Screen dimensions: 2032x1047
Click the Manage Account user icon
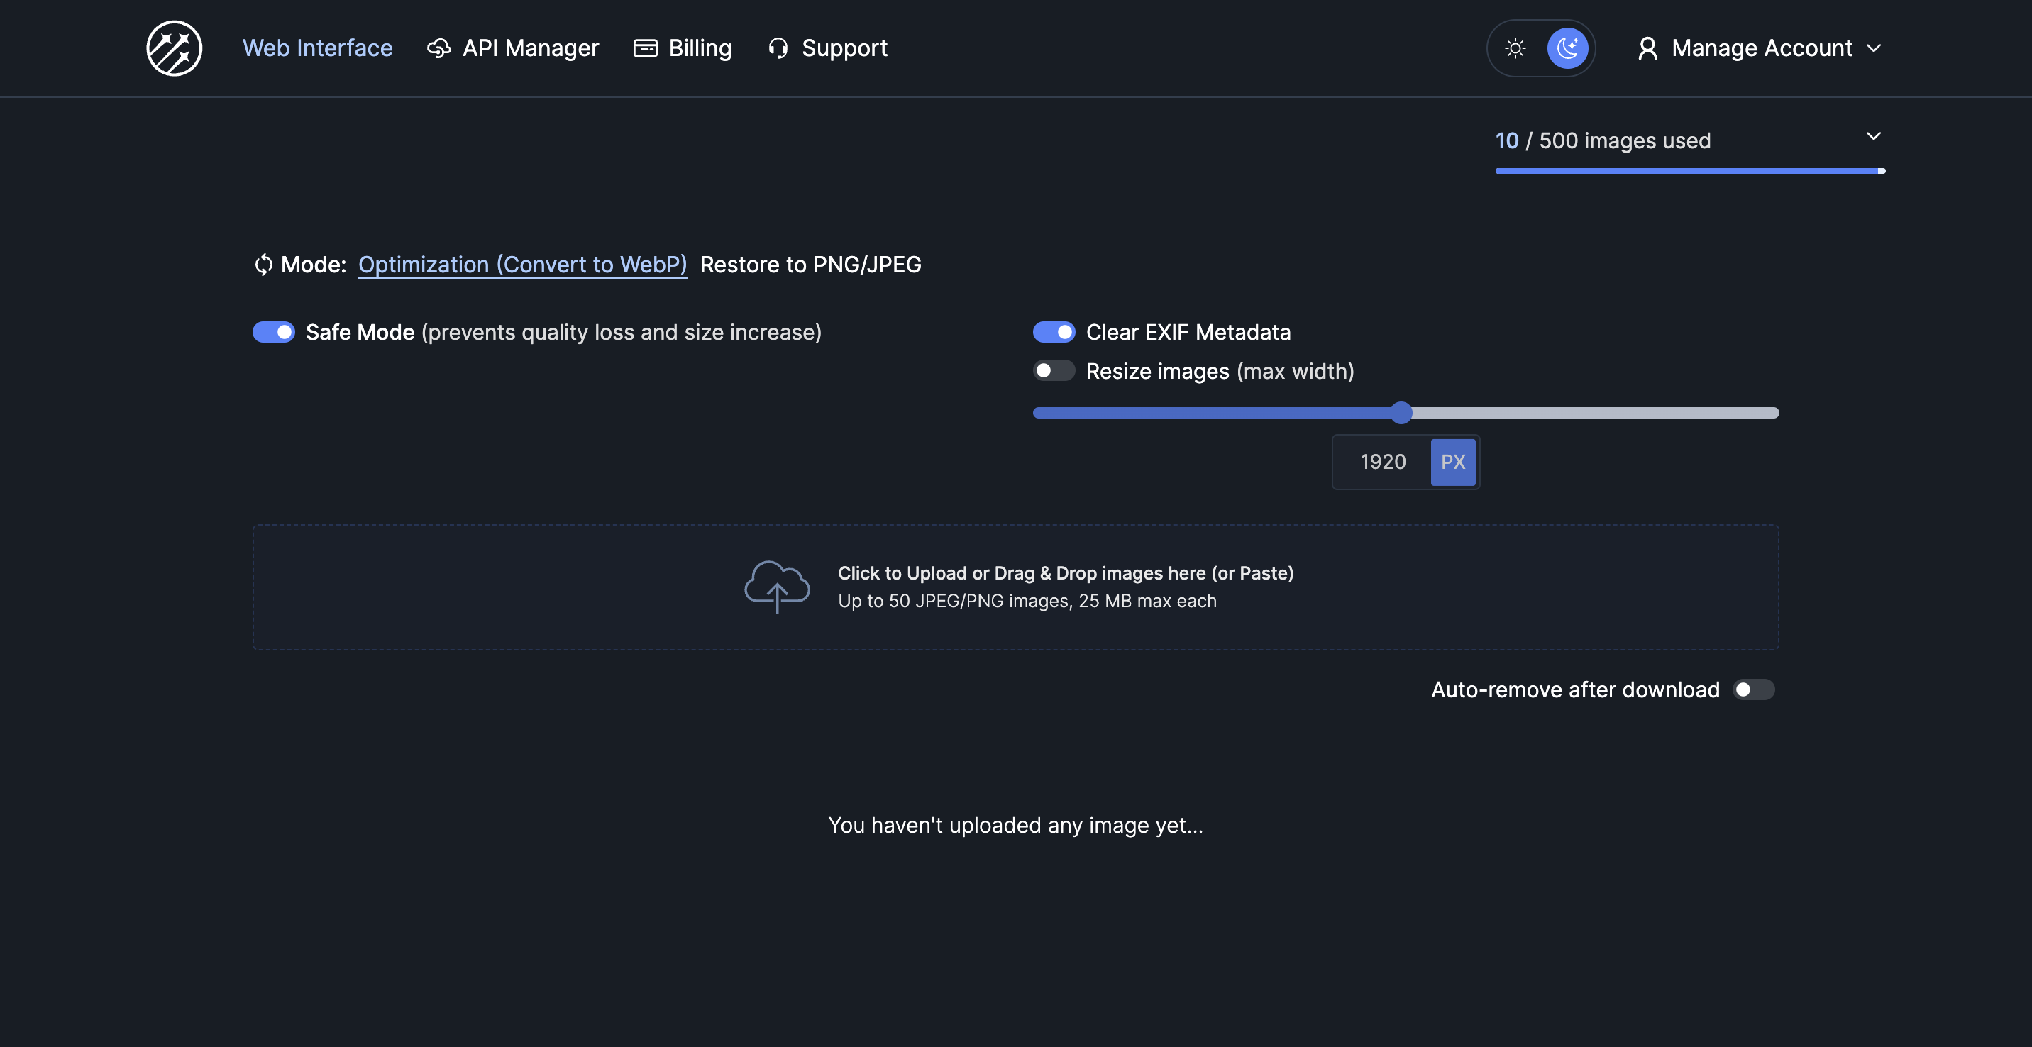point(1647,48)
